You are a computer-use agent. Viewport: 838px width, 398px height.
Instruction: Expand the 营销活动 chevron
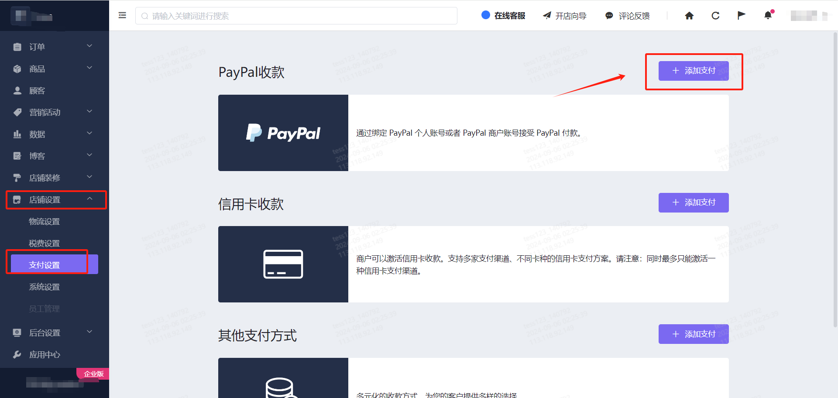(89, 111)
